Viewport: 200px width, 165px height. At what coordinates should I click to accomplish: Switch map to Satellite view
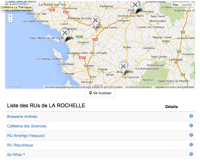(x=187, y=5)
